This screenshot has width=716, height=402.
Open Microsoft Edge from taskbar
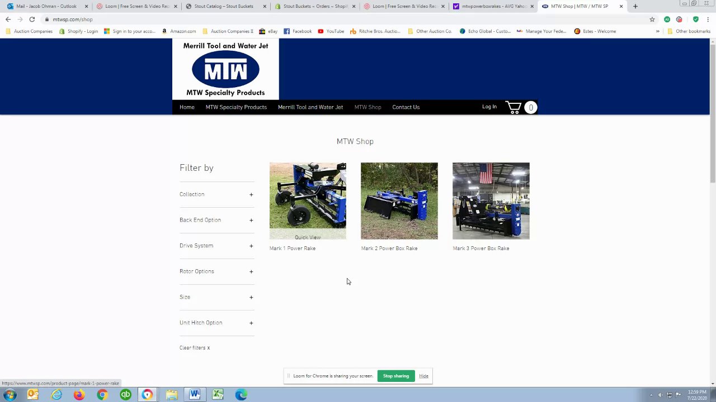(241, 395)
